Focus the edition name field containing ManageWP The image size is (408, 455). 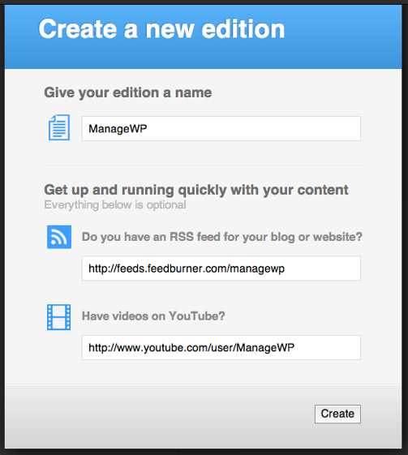pos(221,128)
